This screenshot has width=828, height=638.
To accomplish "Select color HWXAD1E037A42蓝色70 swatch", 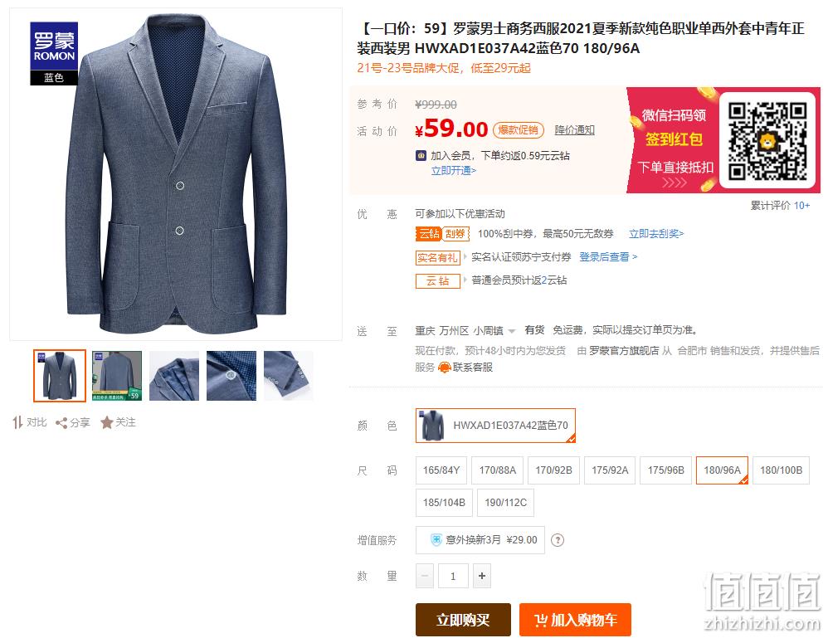I will (495, 425).
